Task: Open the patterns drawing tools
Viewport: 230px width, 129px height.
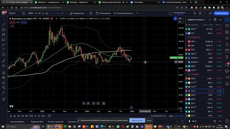Action: tap(4, 34)
